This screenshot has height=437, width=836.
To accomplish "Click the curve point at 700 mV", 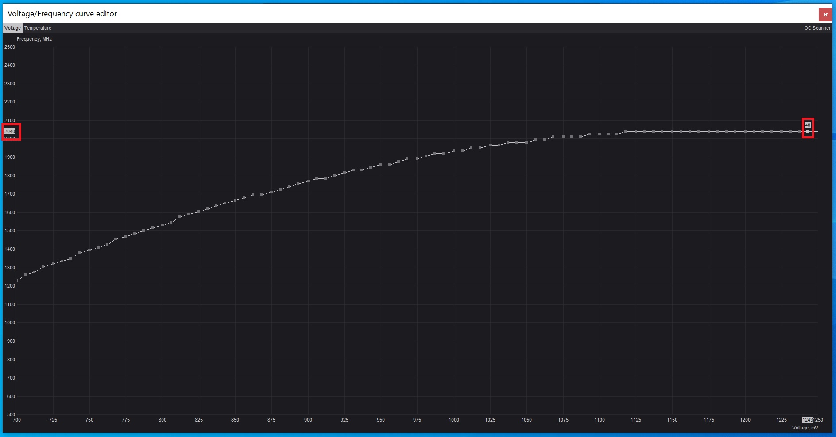I will 17,280.
